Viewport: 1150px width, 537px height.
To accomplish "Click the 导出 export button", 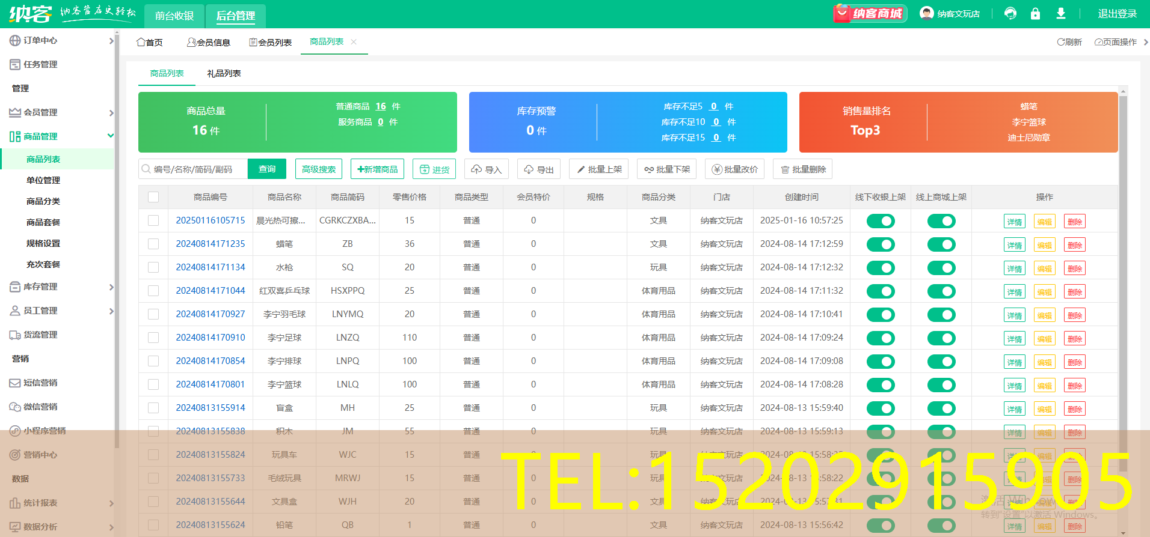I will point(539,169).
